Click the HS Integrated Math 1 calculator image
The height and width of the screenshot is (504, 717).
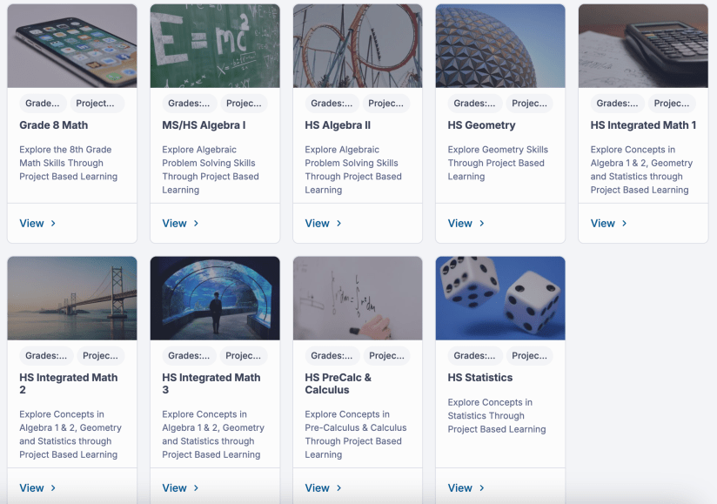(643, 46)
